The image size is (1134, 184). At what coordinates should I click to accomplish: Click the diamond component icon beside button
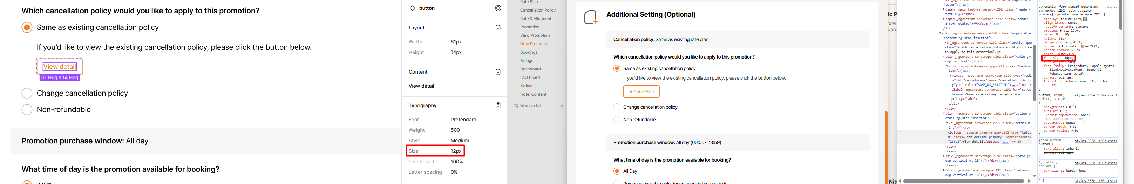(412, 8)
